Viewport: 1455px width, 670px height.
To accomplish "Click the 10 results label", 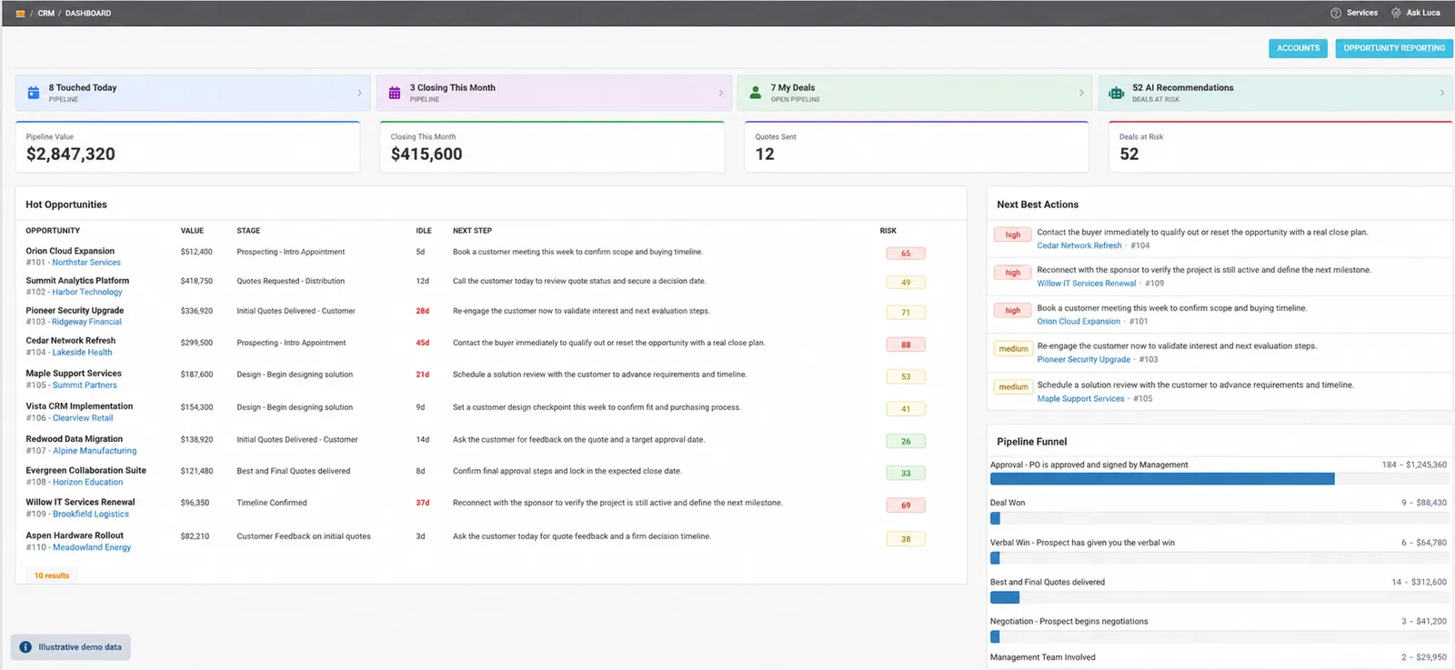I will click(x=52, y=575).
